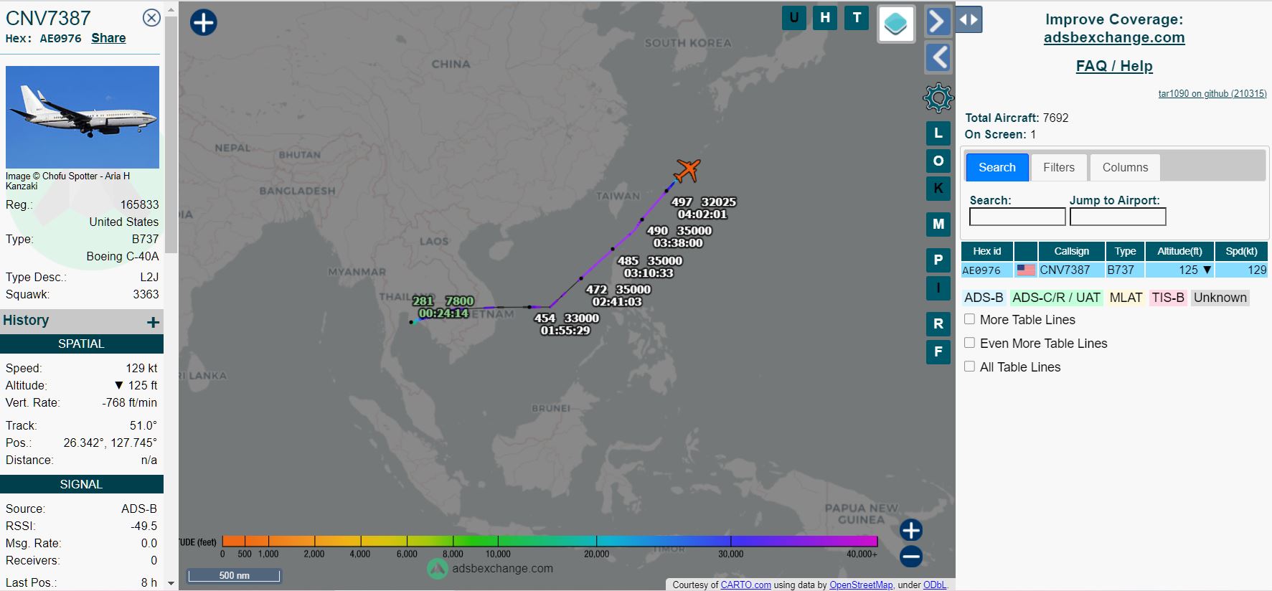The width and height of the screenshot is (1272, 591).
Task: Toggle the L map option
Action: tap(938, 133)
